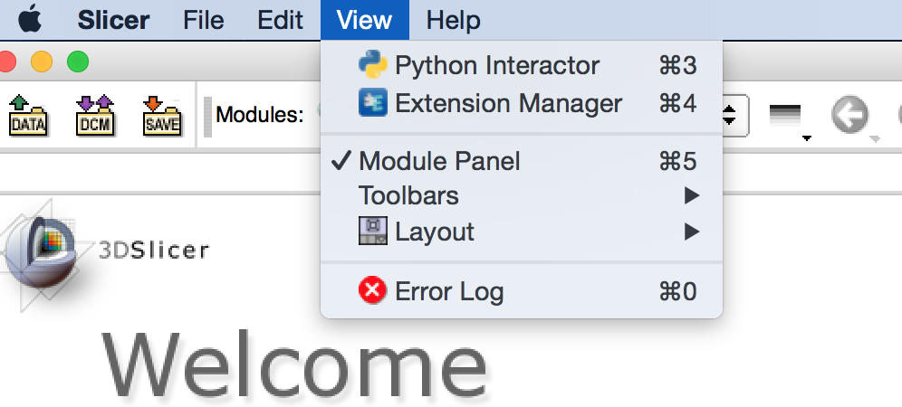Open the Edit menu
902x407 pixels.
click(x=280, y=20)
